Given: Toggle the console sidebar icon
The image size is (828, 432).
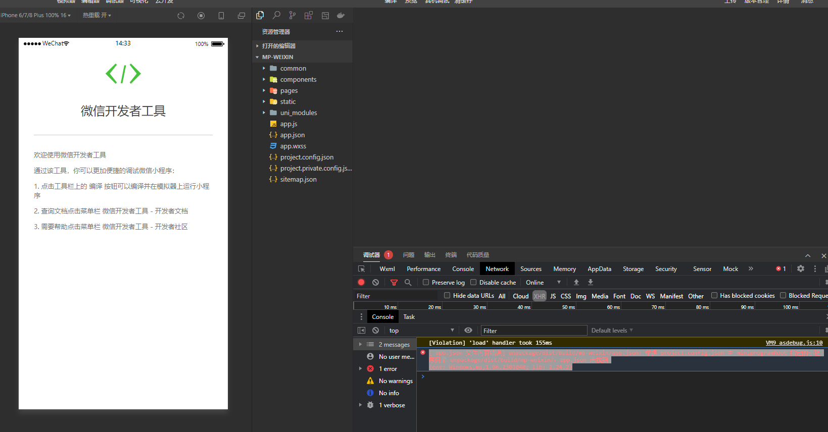Looking at the screenshot, I should [361, 331].
